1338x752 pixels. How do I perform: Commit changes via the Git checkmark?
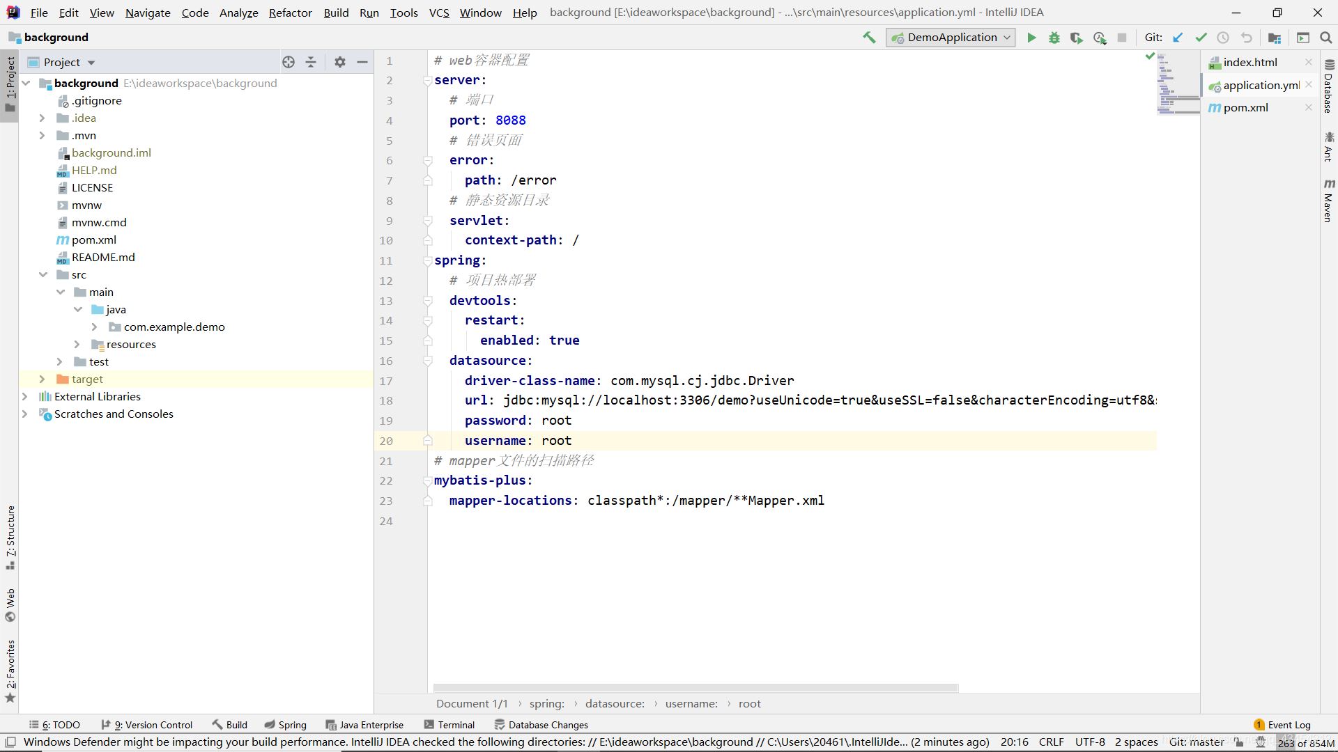pos(1200,38)
